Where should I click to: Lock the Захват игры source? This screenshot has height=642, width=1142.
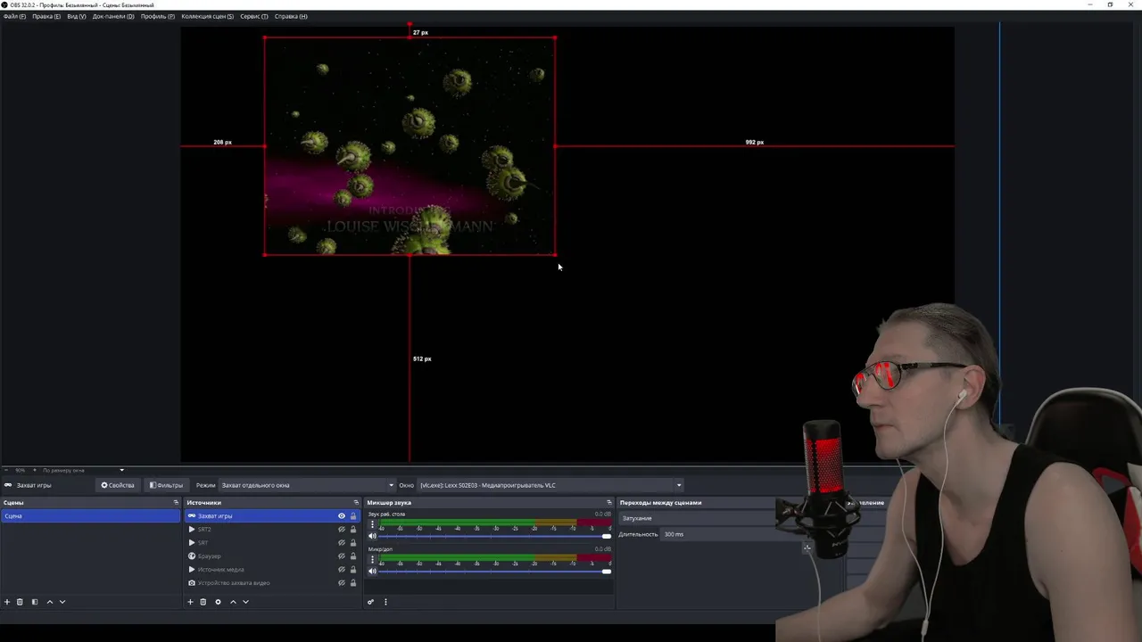(352, 516)
